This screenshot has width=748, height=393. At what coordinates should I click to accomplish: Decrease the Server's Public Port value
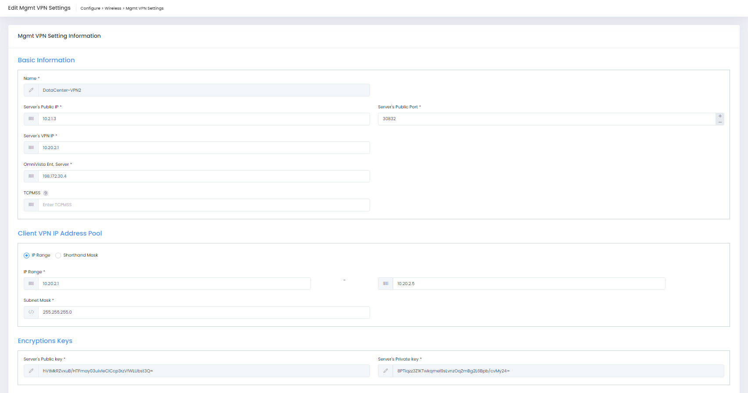[720, 122]
